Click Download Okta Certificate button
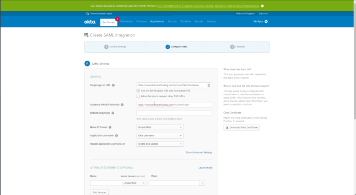This screenshot has height=195, width=356. tap(242, 127)
